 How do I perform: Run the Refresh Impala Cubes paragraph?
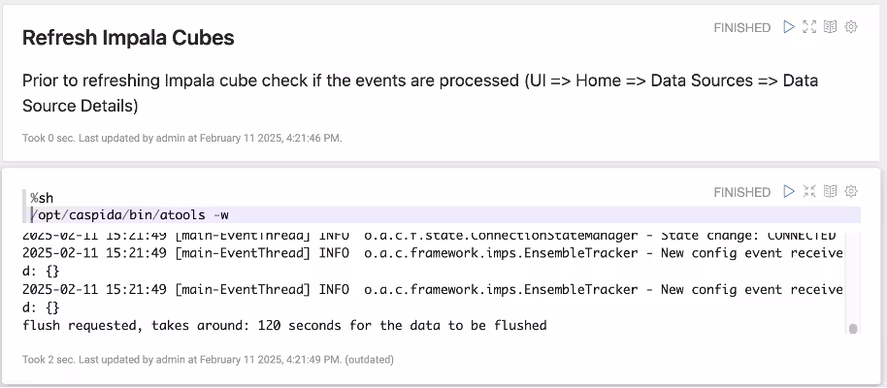789,27
